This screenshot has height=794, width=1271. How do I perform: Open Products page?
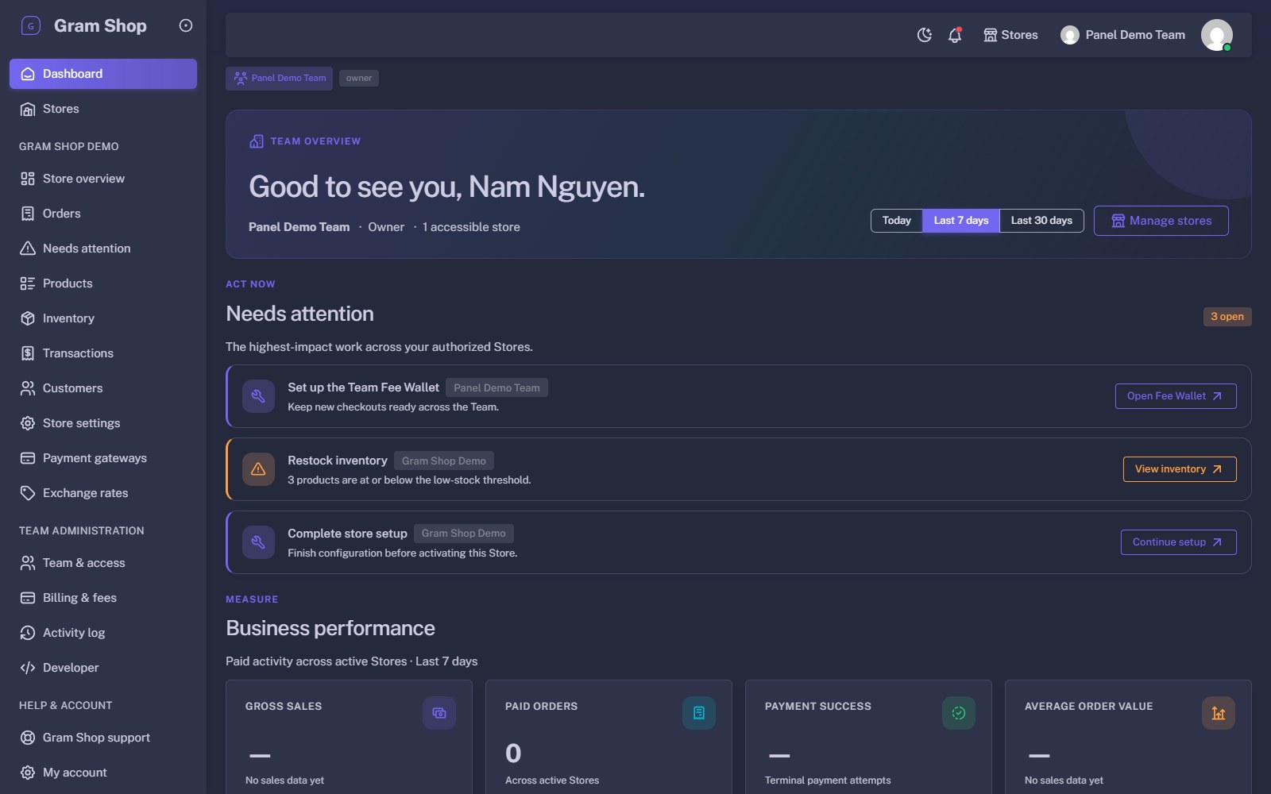pos(103,283)
